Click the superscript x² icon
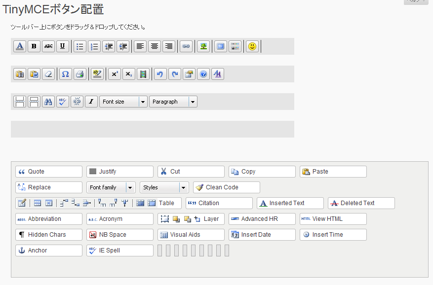Image resolution: width=433 pixels, height=285 pixels. [115, 74]
